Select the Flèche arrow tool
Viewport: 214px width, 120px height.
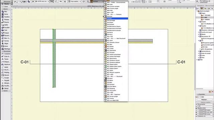5,4
